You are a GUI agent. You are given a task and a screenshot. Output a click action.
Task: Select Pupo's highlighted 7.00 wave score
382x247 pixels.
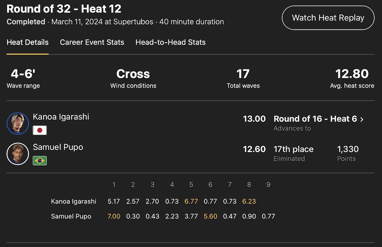tap(114, 216)
